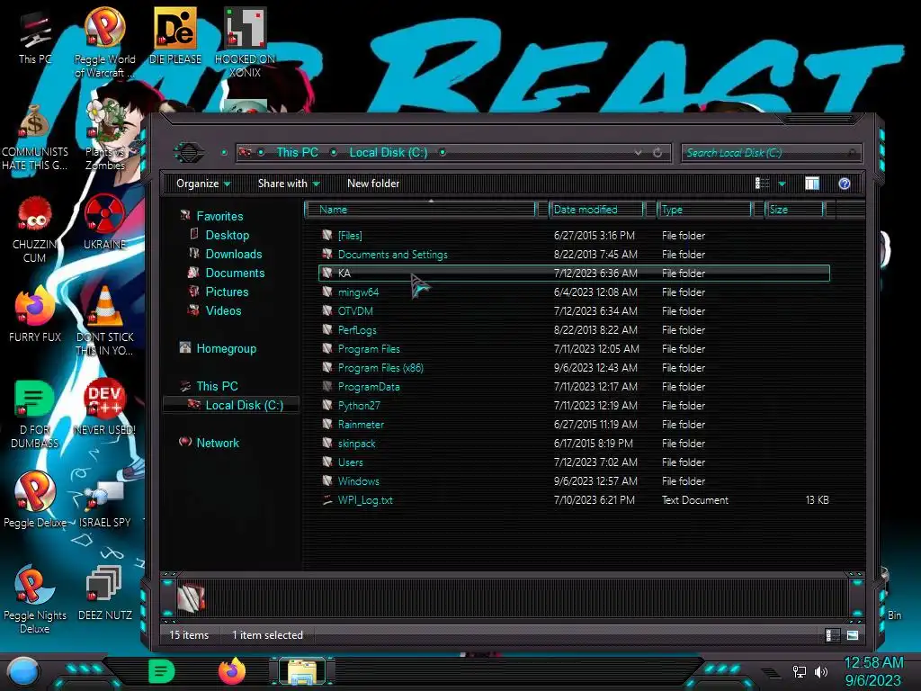Click the Start orb on taskbar

pyautogui.click(x=22, y=671)
